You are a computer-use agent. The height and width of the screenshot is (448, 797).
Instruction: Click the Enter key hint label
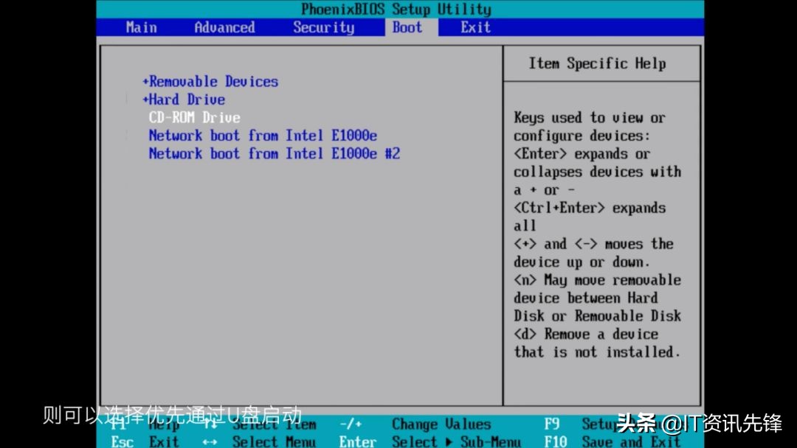click(x=358, y=441)
